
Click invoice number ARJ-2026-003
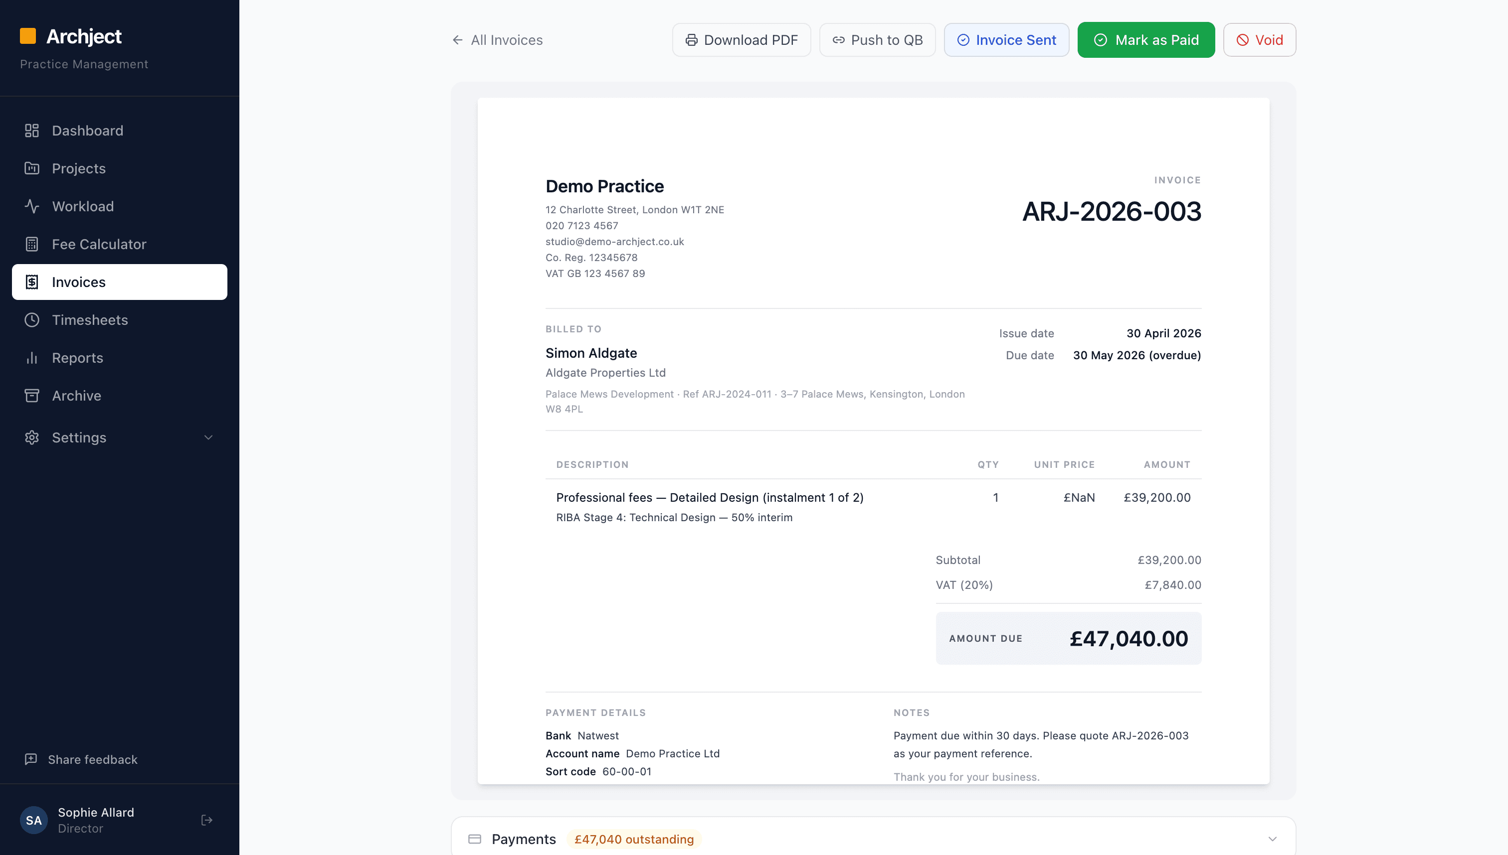click(x=1112, y=211)
